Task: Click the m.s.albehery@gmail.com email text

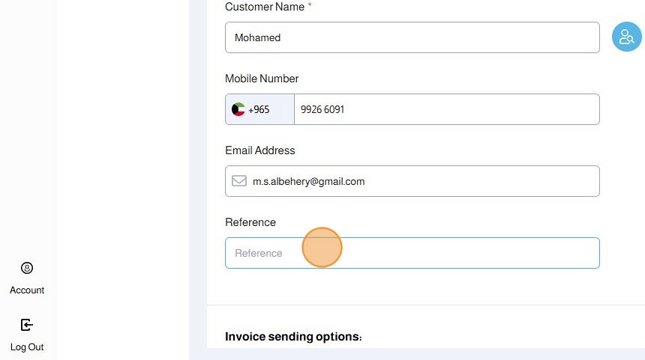Action: pyautogui.click(x=308, y=181)
